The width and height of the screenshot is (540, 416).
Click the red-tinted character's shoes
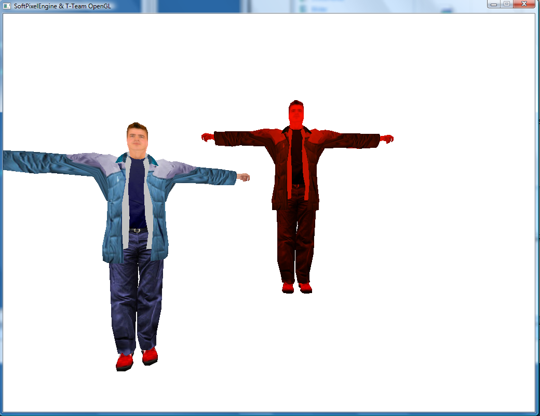296,287
